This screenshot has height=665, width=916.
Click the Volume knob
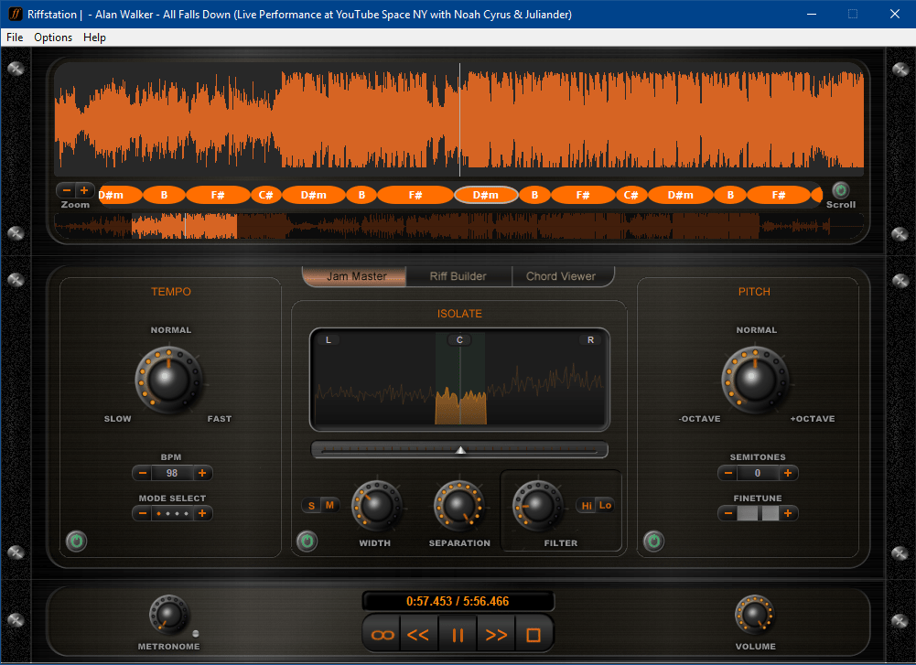tap(754, 614)
